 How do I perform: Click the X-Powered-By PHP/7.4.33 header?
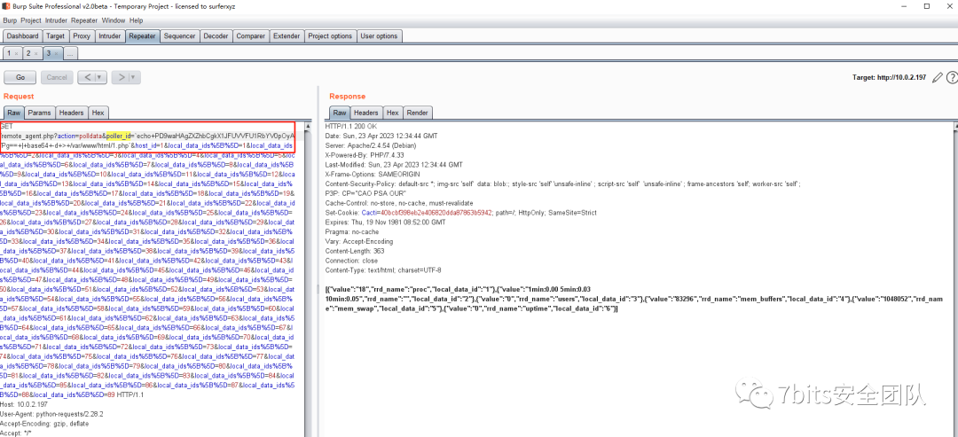click(358, 155)
